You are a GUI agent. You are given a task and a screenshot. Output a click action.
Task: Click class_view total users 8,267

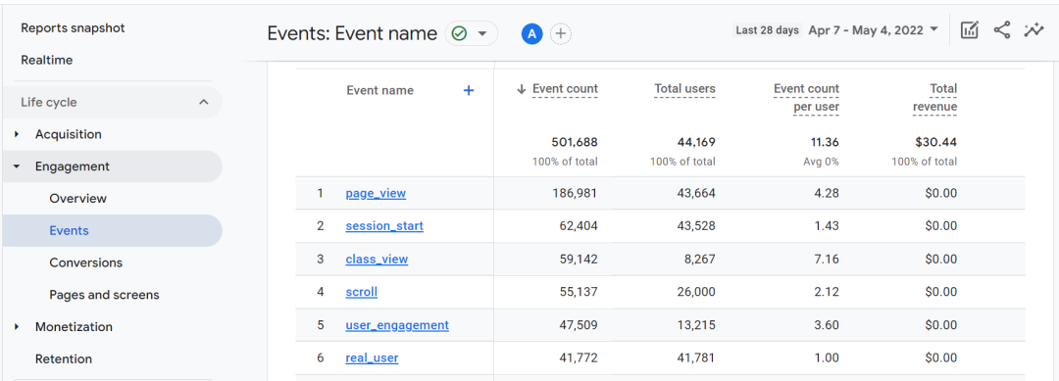click(x=699, y=259)
